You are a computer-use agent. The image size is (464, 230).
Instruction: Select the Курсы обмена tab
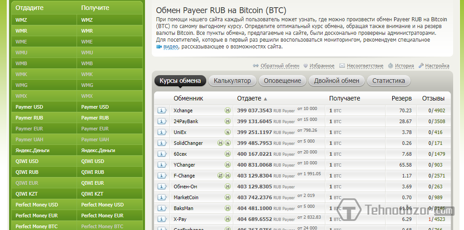tap(180, 81)
